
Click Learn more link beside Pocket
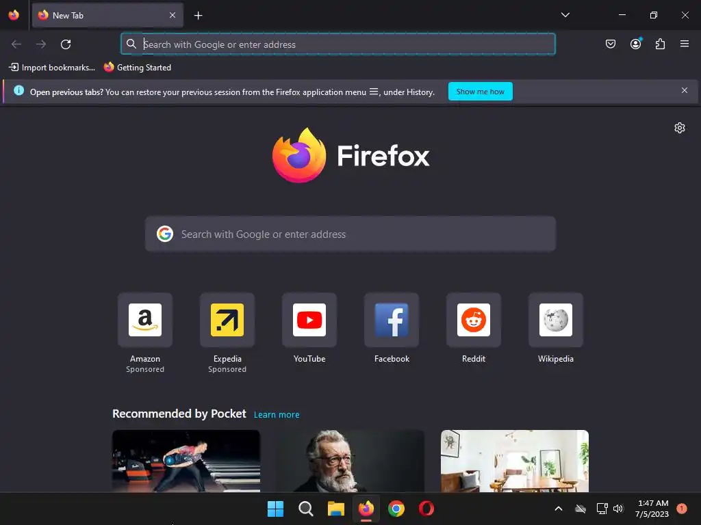click(277, 415)
